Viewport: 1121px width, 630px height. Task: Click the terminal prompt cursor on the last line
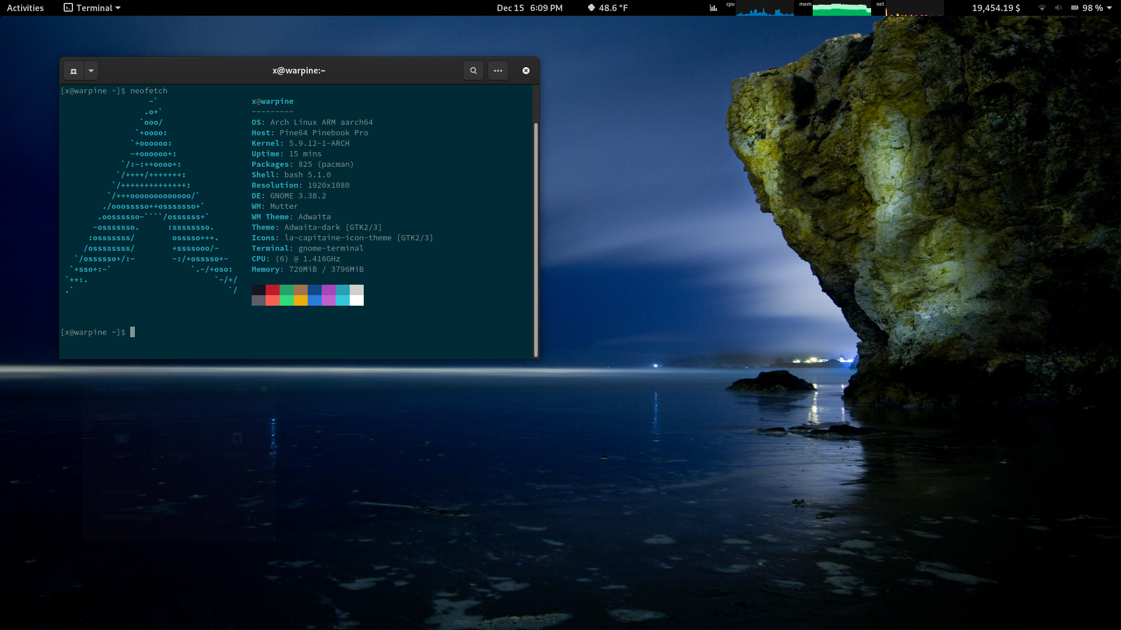coord(133,332)
